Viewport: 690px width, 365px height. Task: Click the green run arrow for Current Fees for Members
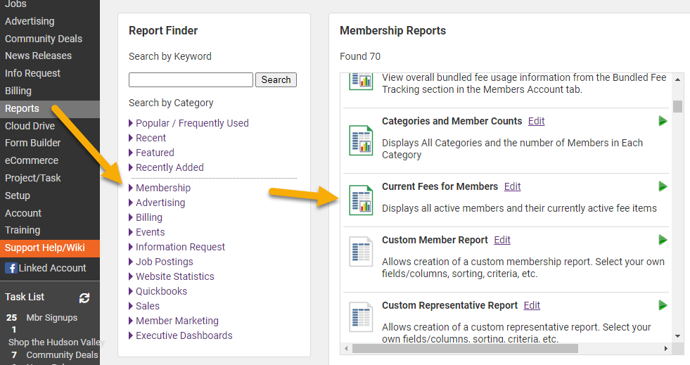tap(663, 186)
